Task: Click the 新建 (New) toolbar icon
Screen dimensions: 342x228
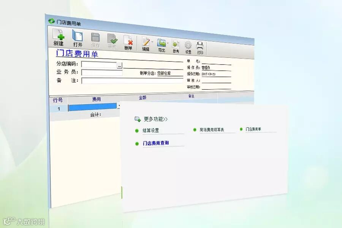Action: pyautogui.click(x=59, y=37)
